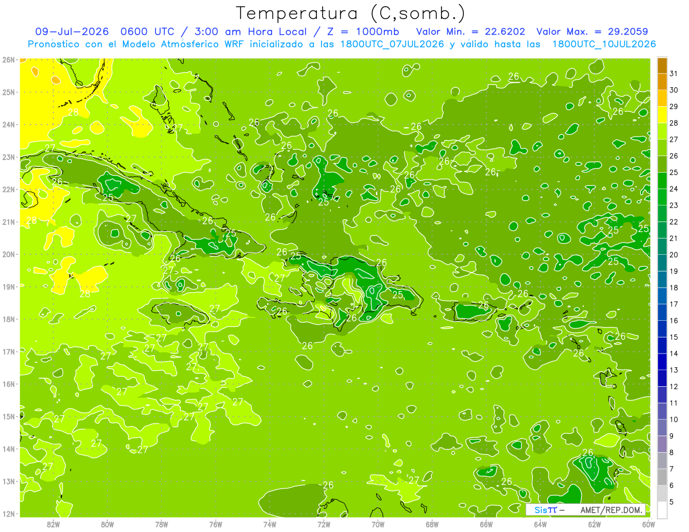The width and height of the screenshot is (689, 532).
Task: Click the "Valor Max. = 29.2059" value
Action: click(x=593, y=32)
